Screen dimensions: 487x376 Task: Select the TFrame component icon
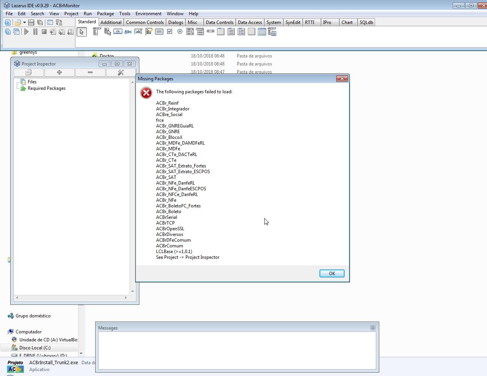(x=262, y=32)
